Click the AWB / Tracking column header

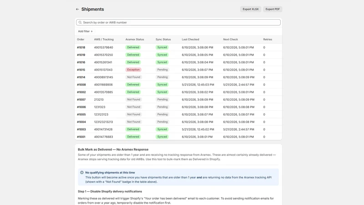pyautogui.click(x=104, y=40)
